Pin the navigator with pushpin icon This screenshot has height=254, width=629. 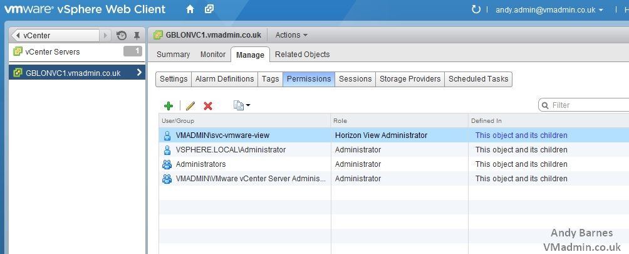pyautogui.click(x=137, y=36)
